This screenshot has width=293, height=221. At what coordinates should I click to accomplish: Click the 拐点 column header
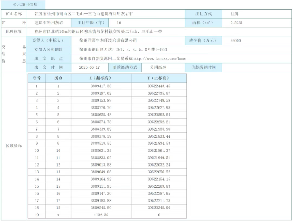point(58,78)
